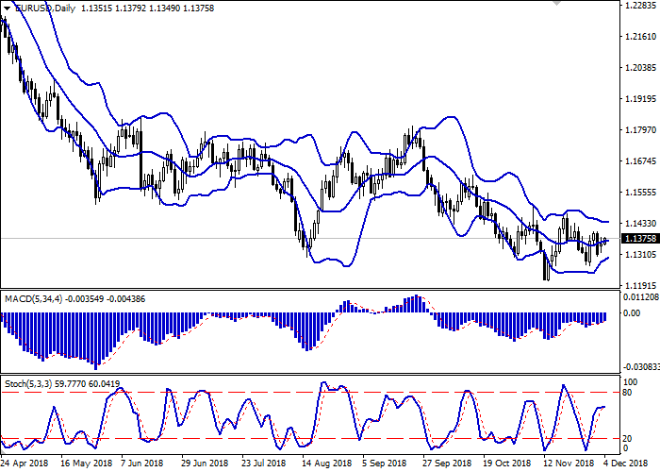Select the date label 19 Oct 2018
The height and width of the screenshot is (472, 660).
pyautogui.click(x=507, y=464)
